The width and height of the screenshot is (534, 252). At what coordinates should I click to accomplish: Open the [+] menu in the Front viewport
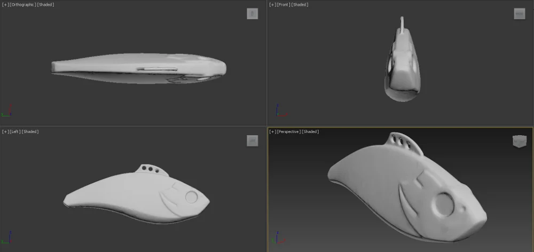click(x=272, y=4)
